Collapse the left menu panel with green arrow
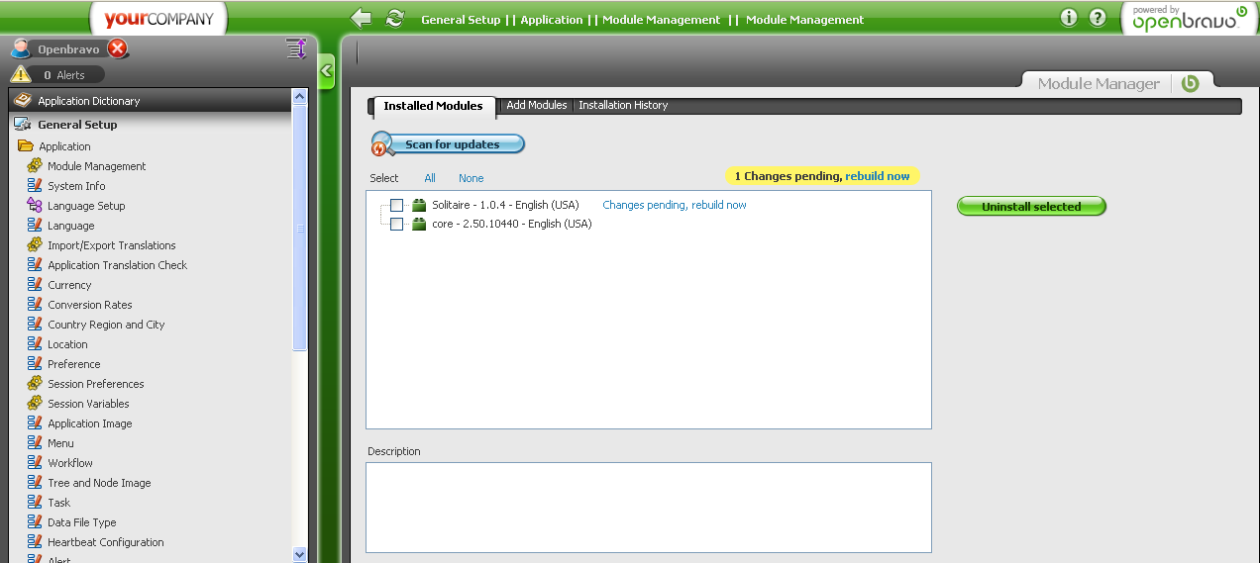The height and width of the screenshot is (563, 1260). click(x=326, y=71)
